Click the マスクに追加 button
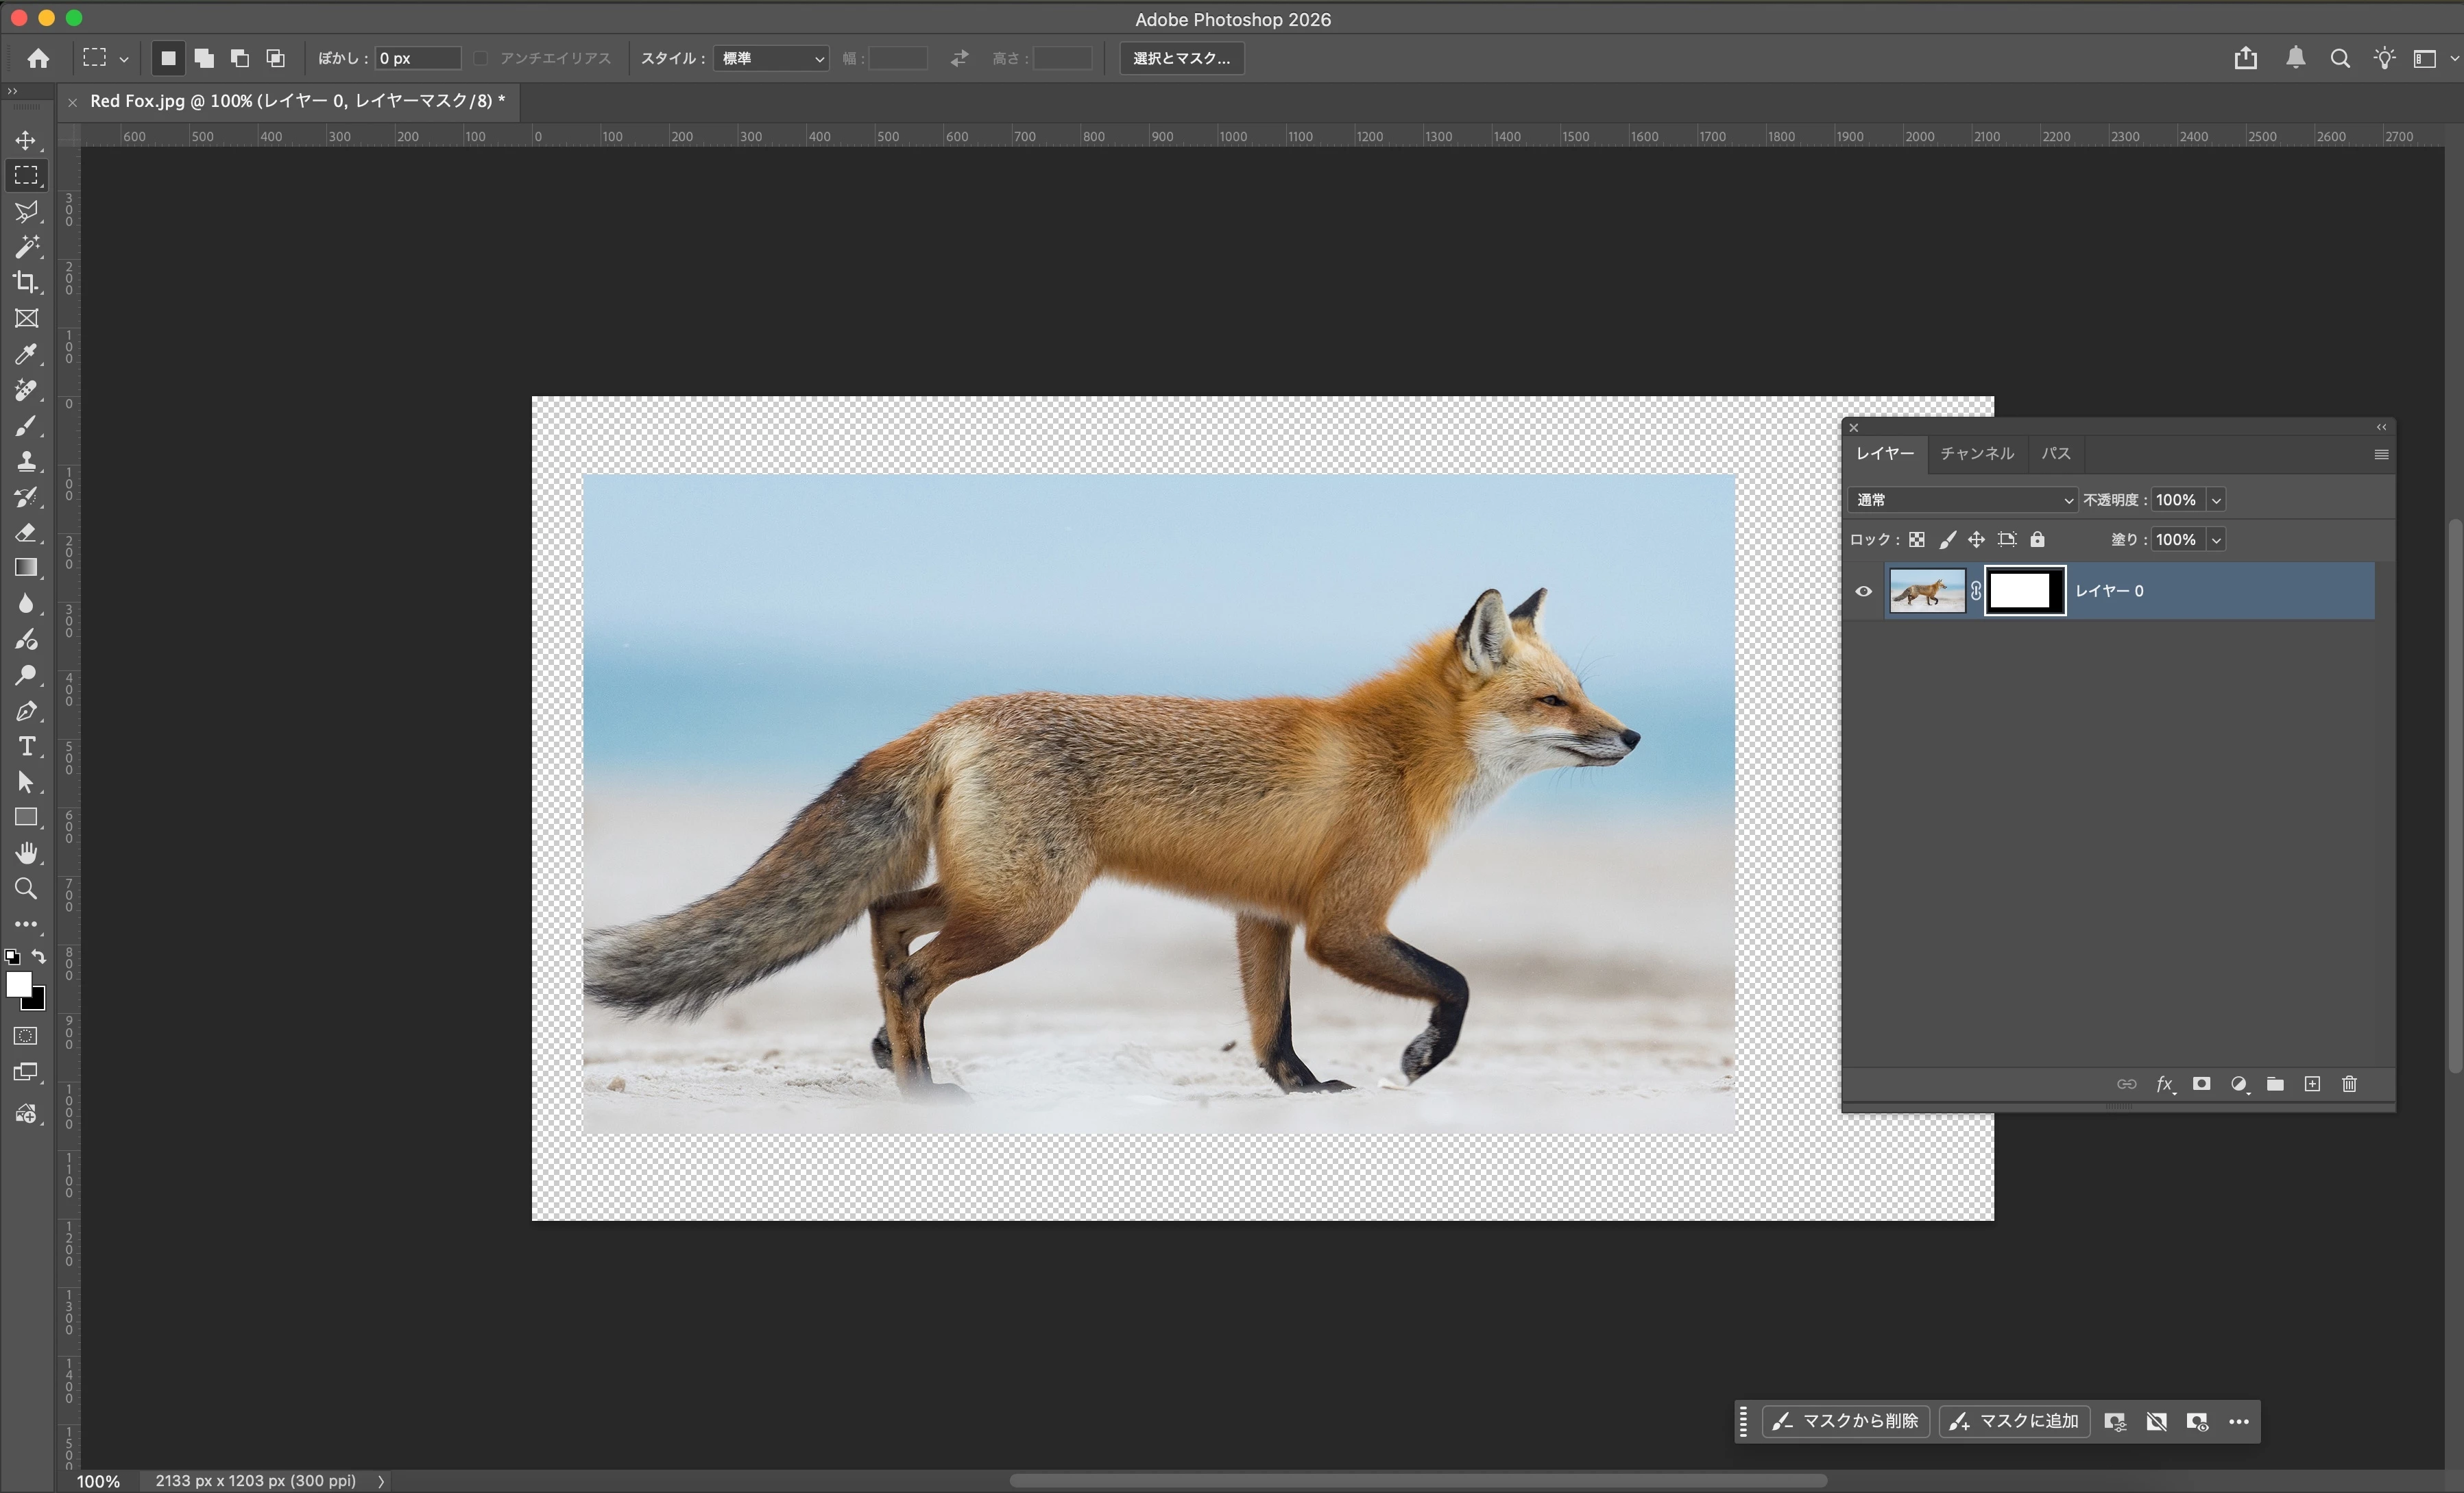2464x1493 pixels. coord(2014,1421)
